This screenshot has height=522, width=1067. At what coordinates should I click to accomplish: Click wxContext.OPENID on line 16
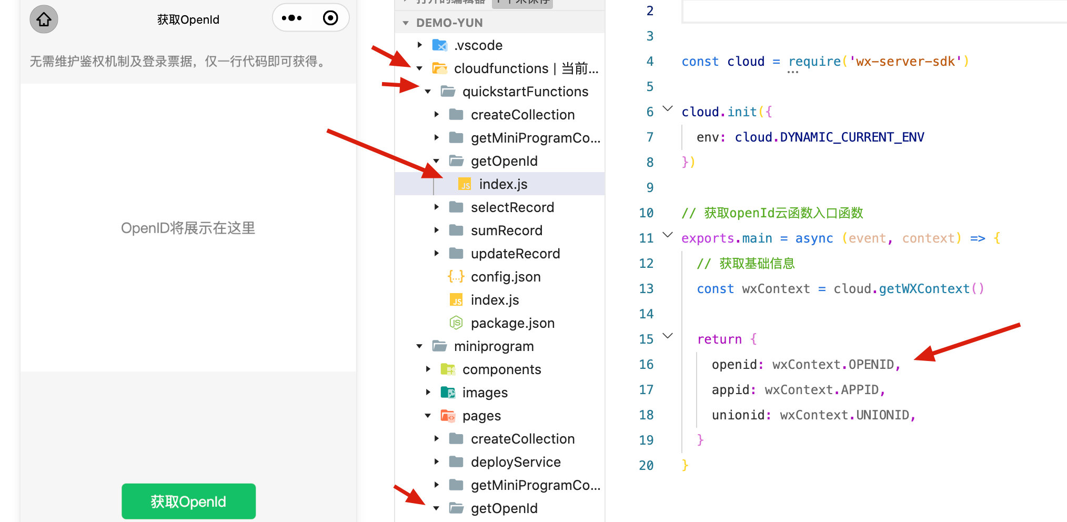833,365
